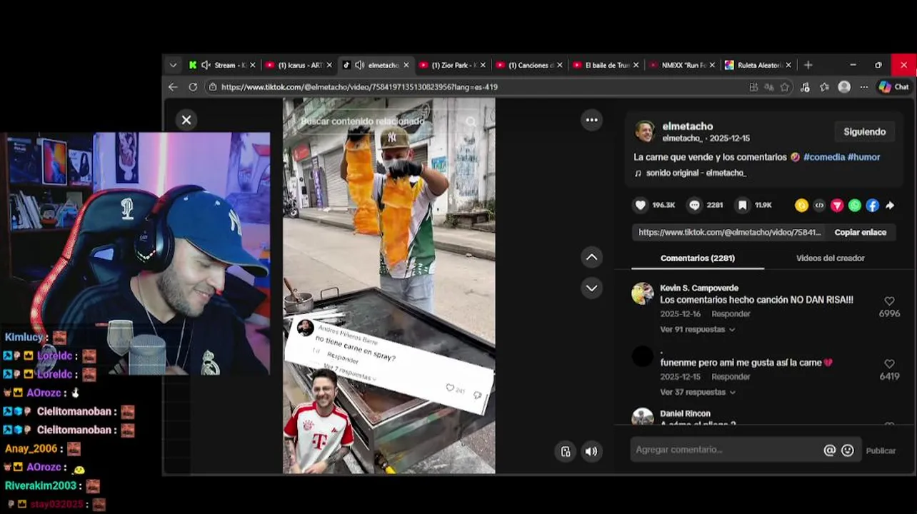Image resolution: width=917 pixels, height=514 pixels.
Task: Click the embed code icon
Action: point(819,206)
